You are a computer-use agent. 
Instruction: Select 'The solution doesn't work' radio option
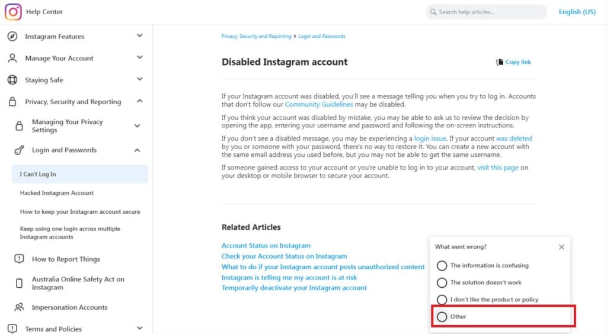click(442, 283)
